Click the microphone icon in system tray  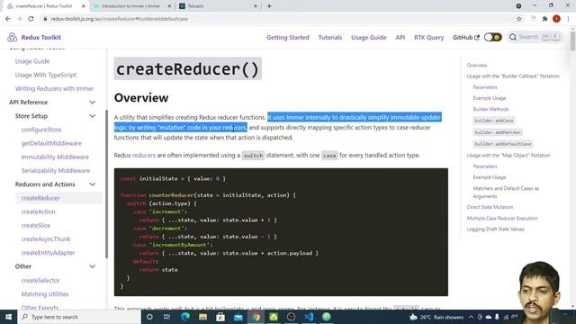pos(497,317)
